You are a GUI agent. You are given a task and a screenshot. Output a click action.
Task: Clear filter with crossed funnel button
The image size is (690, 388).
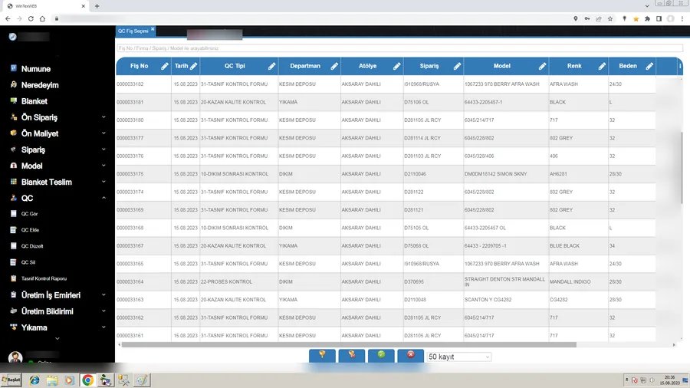[352, 356]
